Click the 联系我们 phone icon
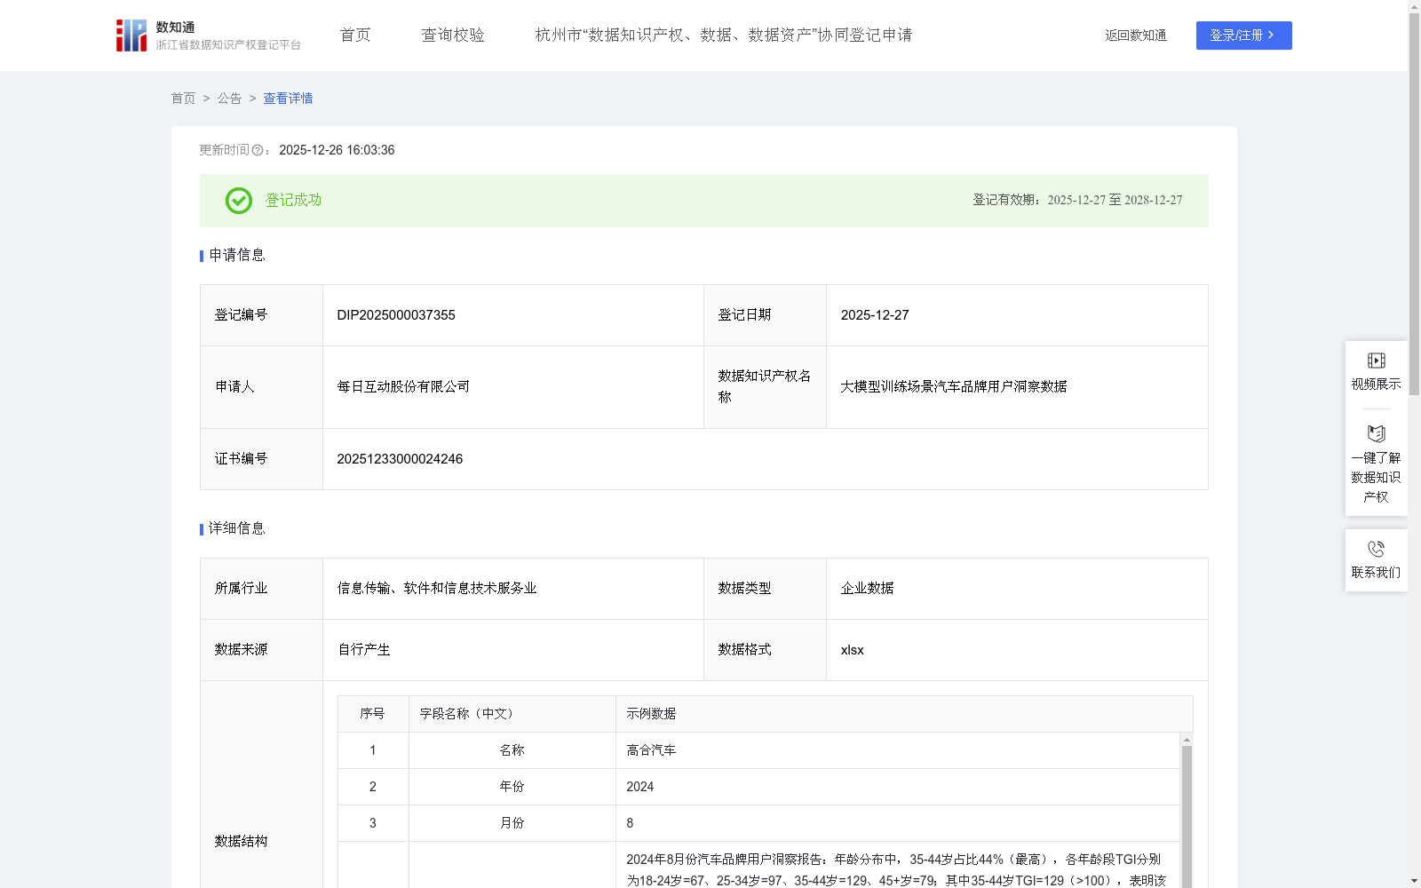Image resolution: width=1421 pixels, height=888 pixels. [x=1376, y=549]
